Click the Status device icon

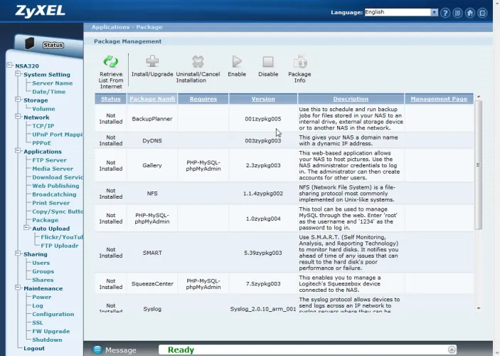pos(29,43)
